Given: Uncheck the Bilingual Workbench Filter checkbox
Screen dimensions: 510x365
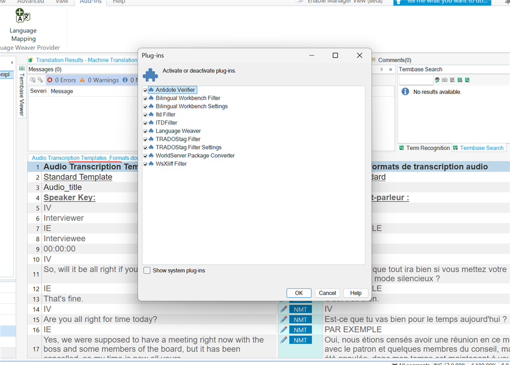Looking at the screenshot, I should point(146,98).
